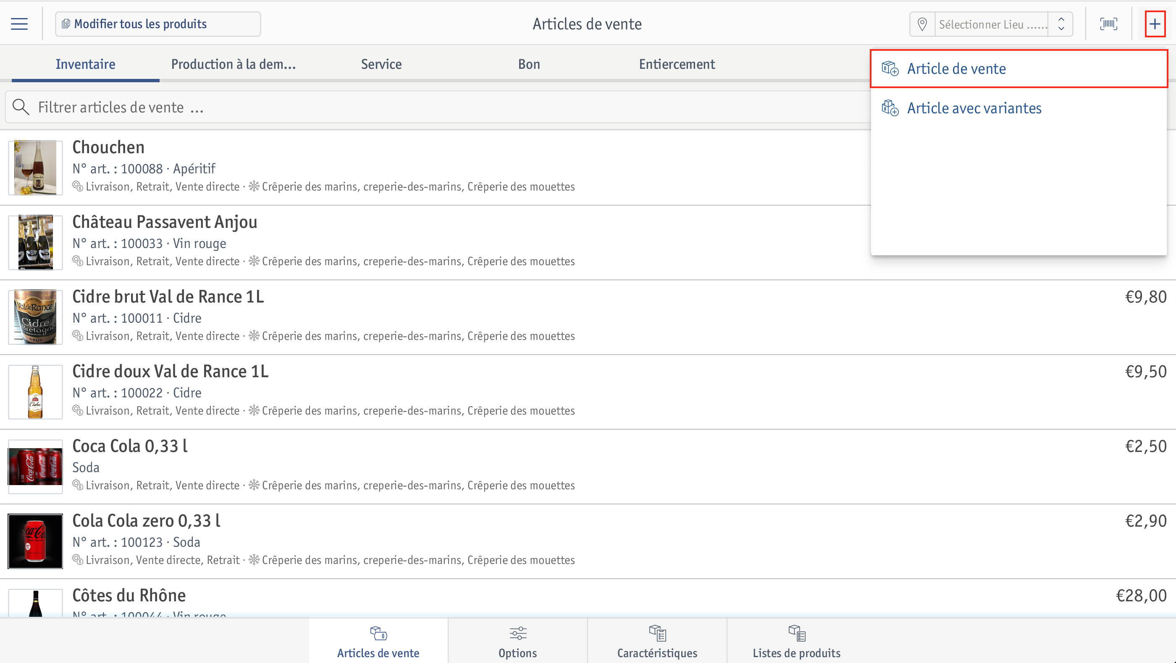The height and width of the screenshot is (663, 1176).
Task: Open Château Passavent Anjou thumbnail
Action: click(x=35, y=243)
